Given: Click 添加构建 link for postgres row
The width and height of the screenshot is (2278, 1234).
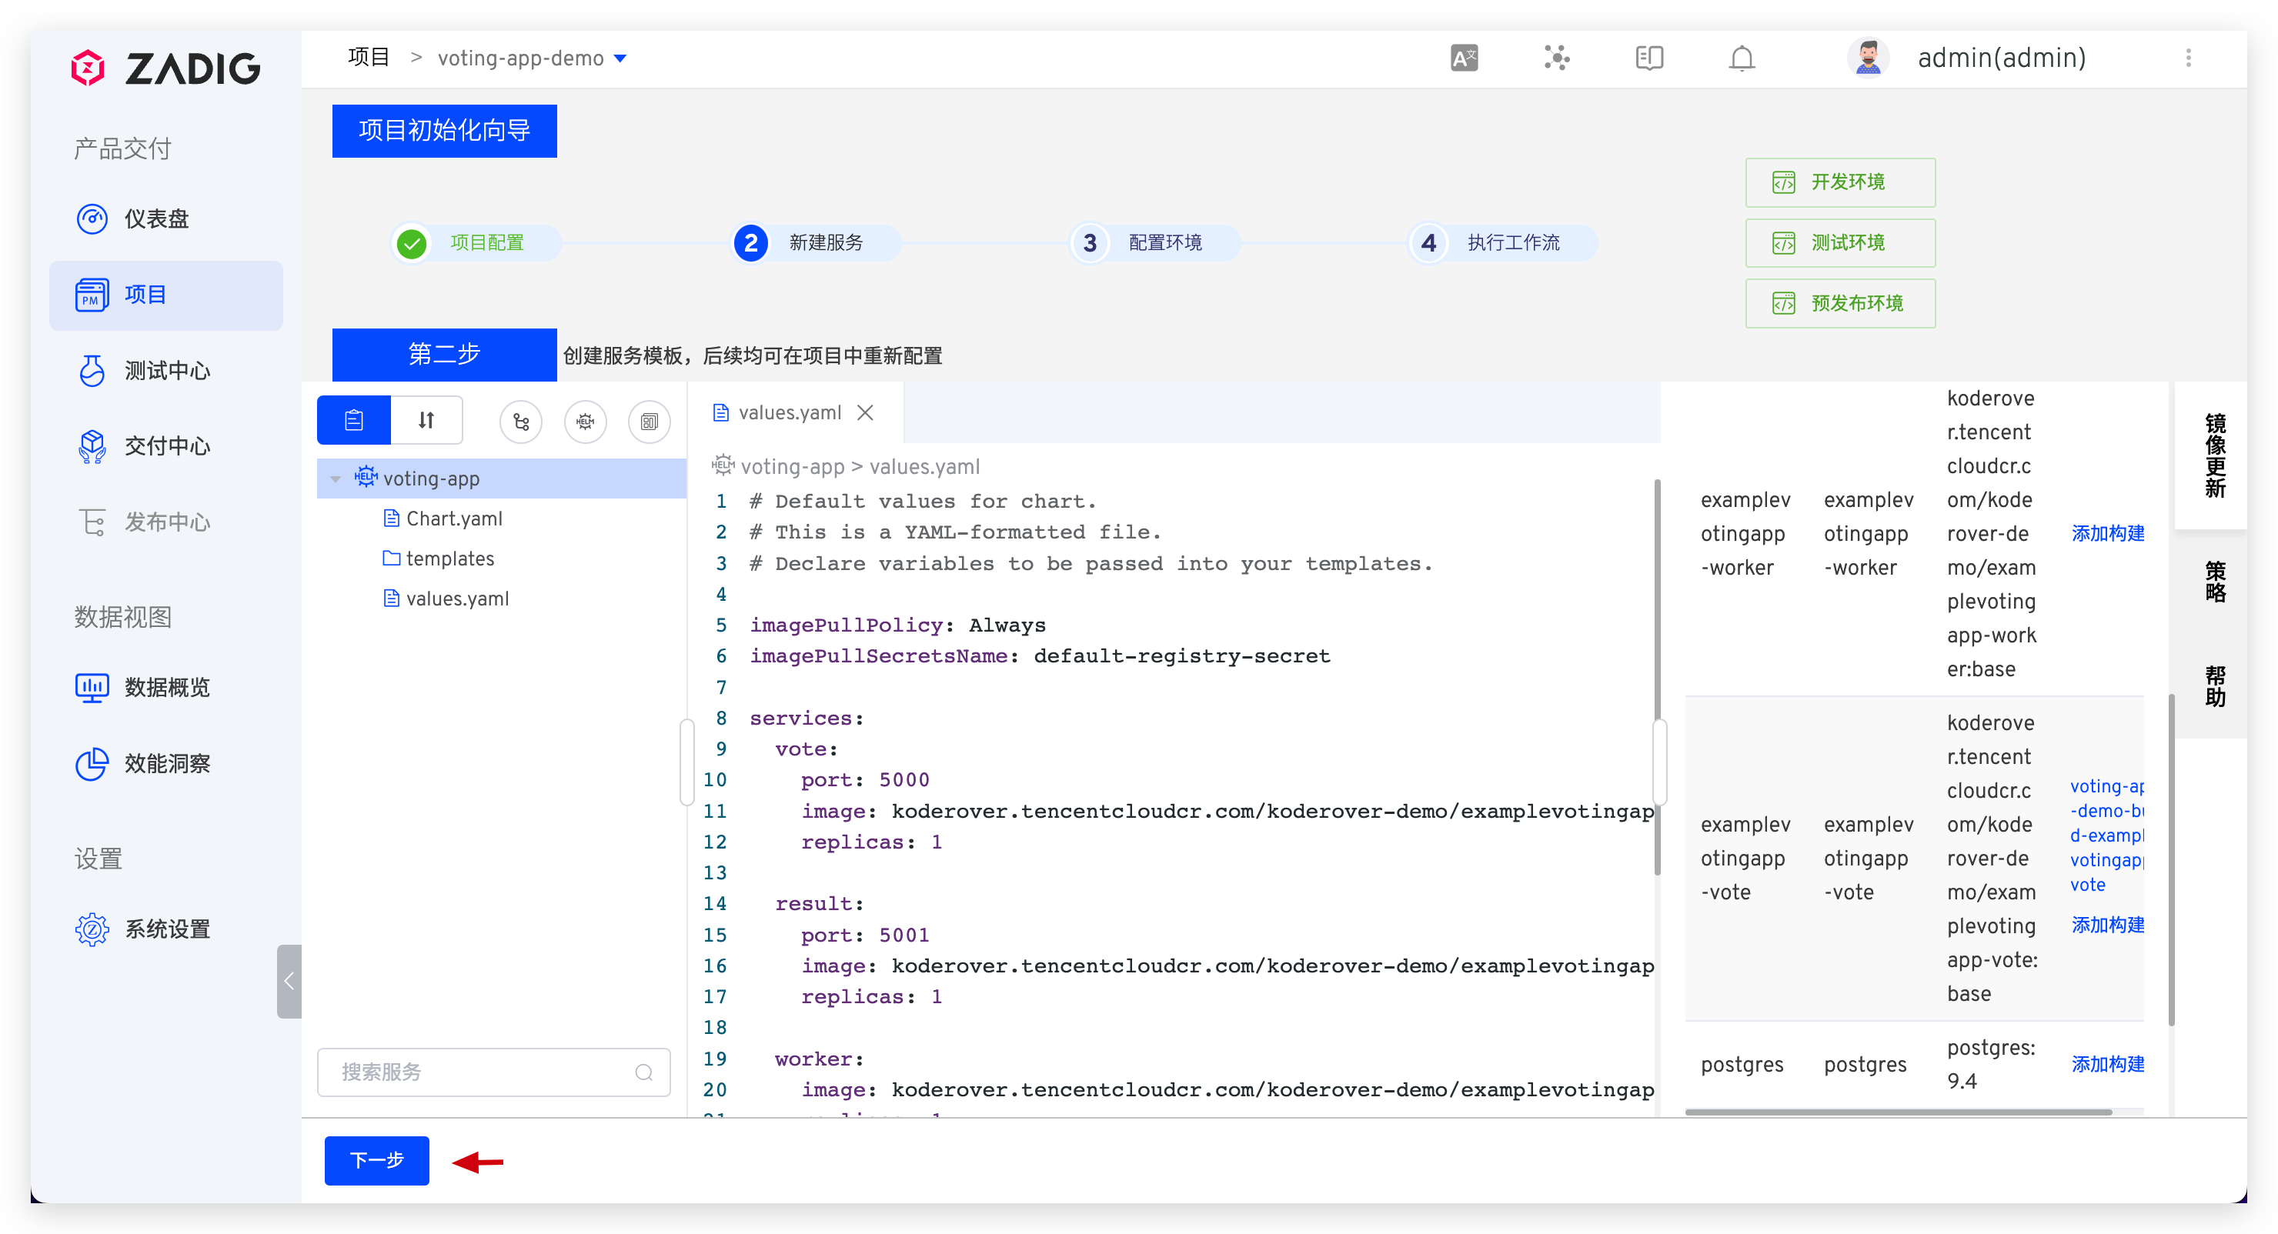Looking at the screenshot, I should click(2107, 1064).
